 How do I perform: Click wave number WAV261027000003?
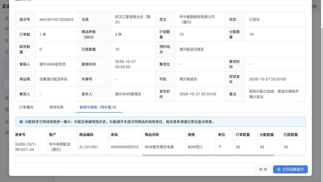click(57, 19)
